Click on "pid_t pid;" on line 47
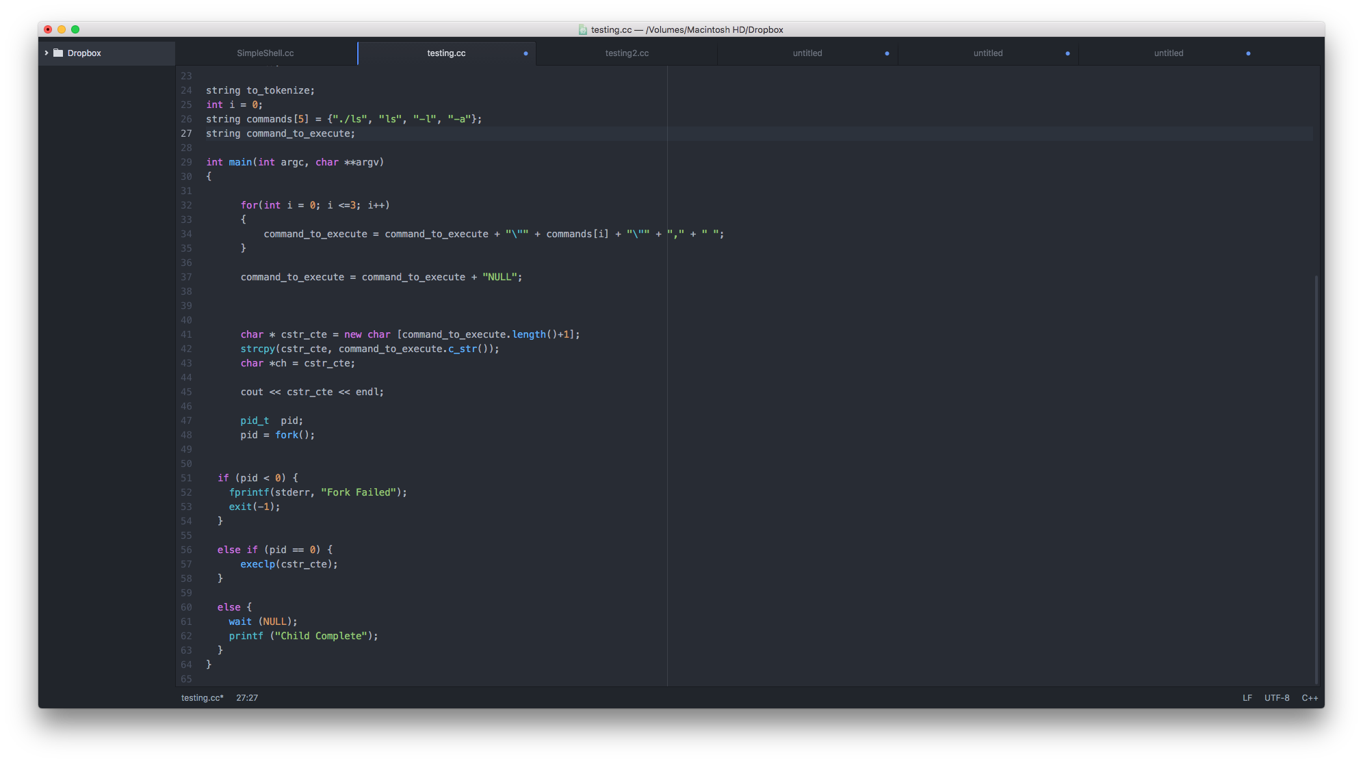Screen dimensions: 1363x763 point(272,420)
